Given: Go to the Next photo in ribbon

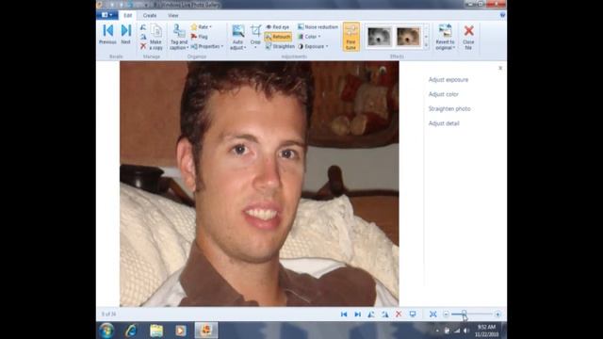Looking at the screenshot, I should (125, 34).
